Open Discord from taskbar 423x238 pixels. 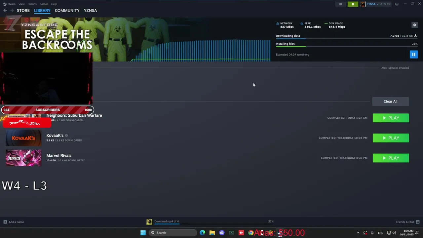[222, 233]
